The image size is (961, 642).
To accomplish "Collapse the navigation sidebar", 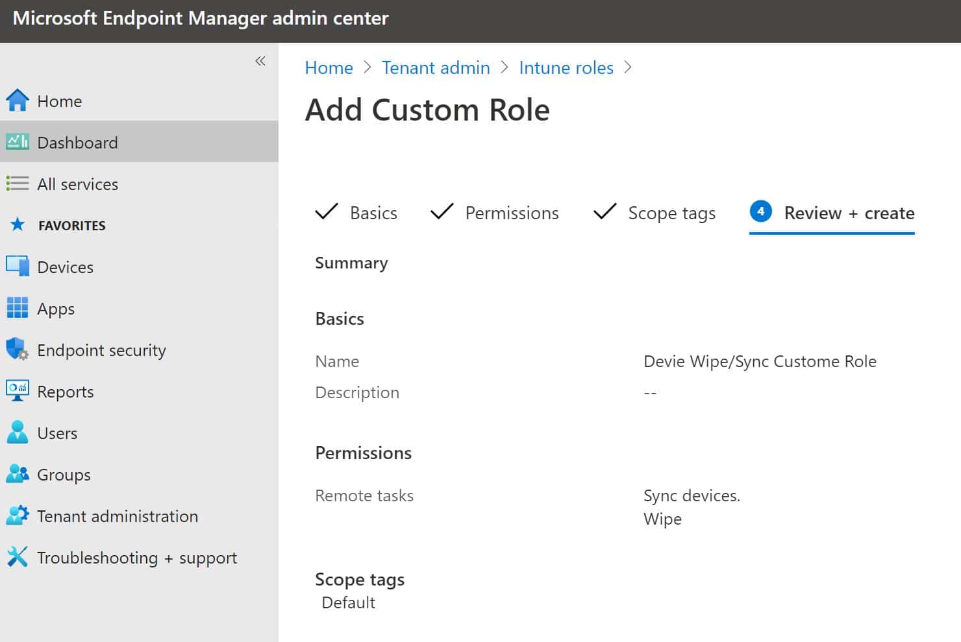I will pyautogui.click(x=260, y=60).
